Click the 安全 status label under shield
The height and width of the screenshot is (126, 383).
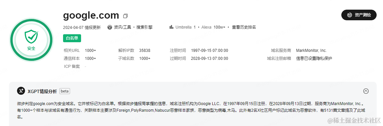(31, 49)
